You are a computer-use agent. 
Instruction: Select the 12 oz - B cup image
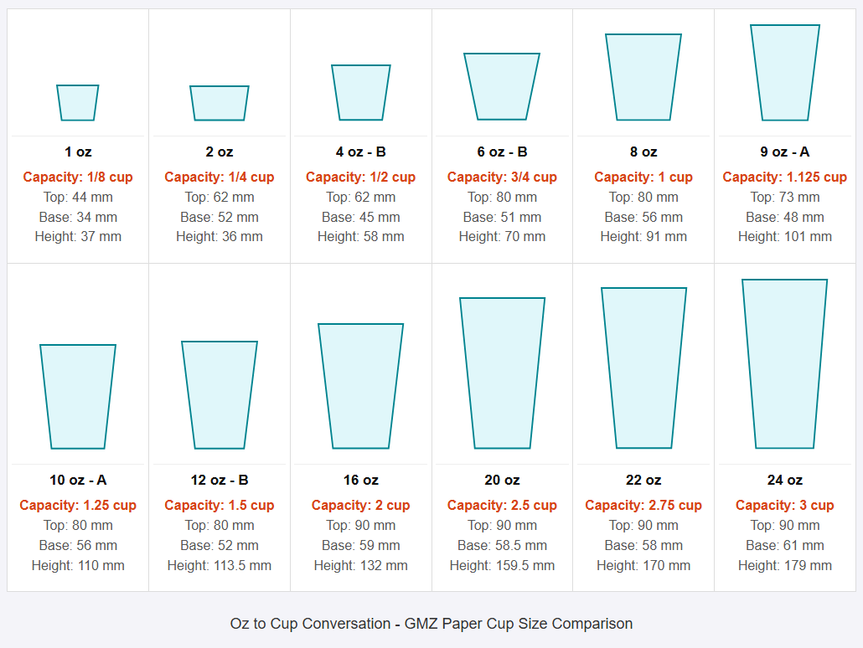220,394
